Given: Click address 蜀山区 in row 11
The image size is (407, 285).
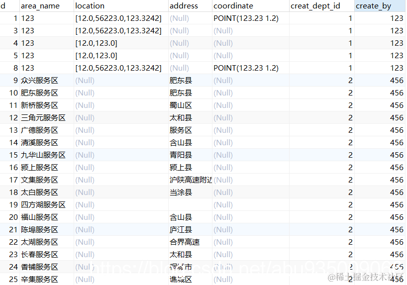Looking at the screenshot, I should 181,105.
